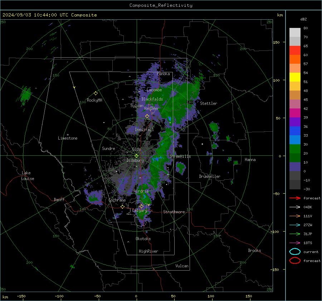The image size is (322, 301).
Task: Click the ThreeHills label
Action: tap(180, 156)
